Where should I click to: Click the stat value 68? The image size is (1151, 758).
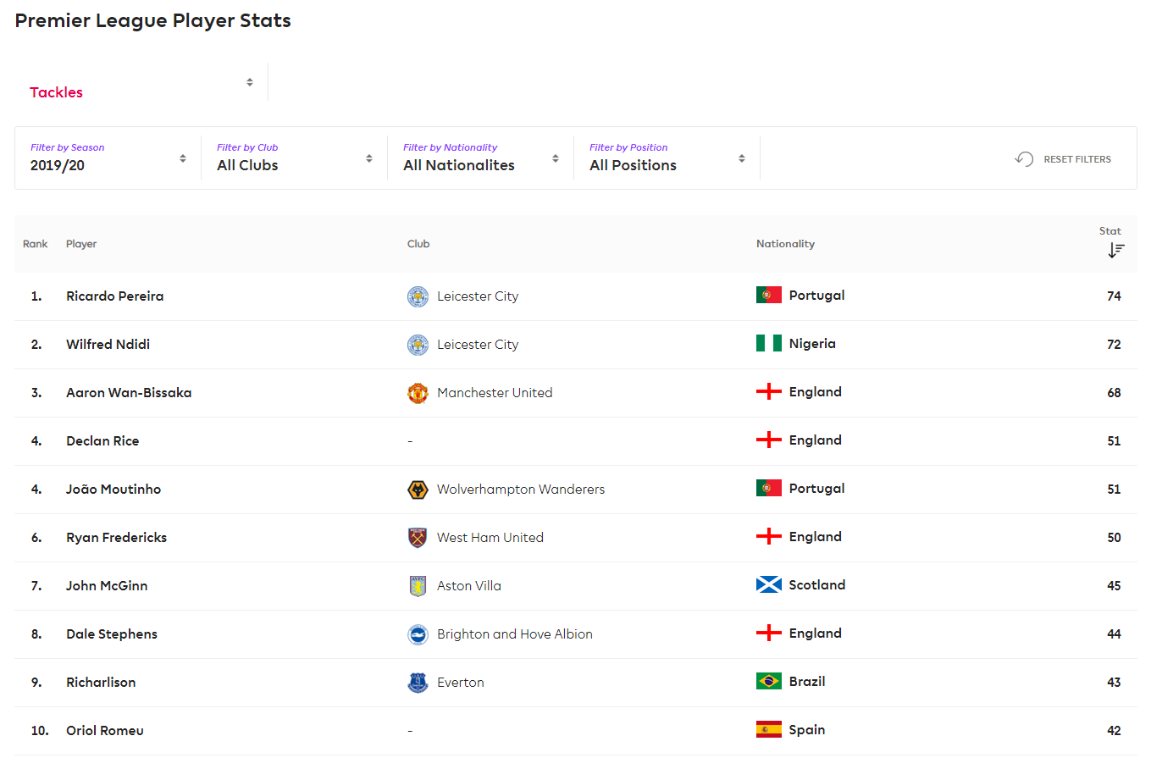click(x=1114, y=393)
